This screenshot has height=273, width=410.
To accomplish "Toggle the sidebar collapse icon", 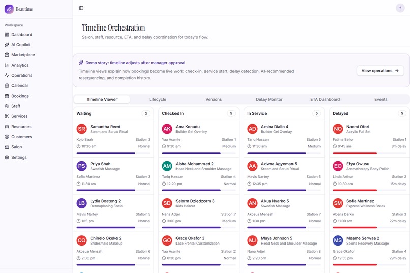I will point(81,8).
